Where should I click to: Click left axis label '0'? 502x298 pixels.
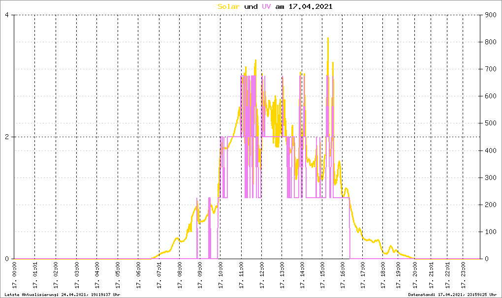(7, 259)
